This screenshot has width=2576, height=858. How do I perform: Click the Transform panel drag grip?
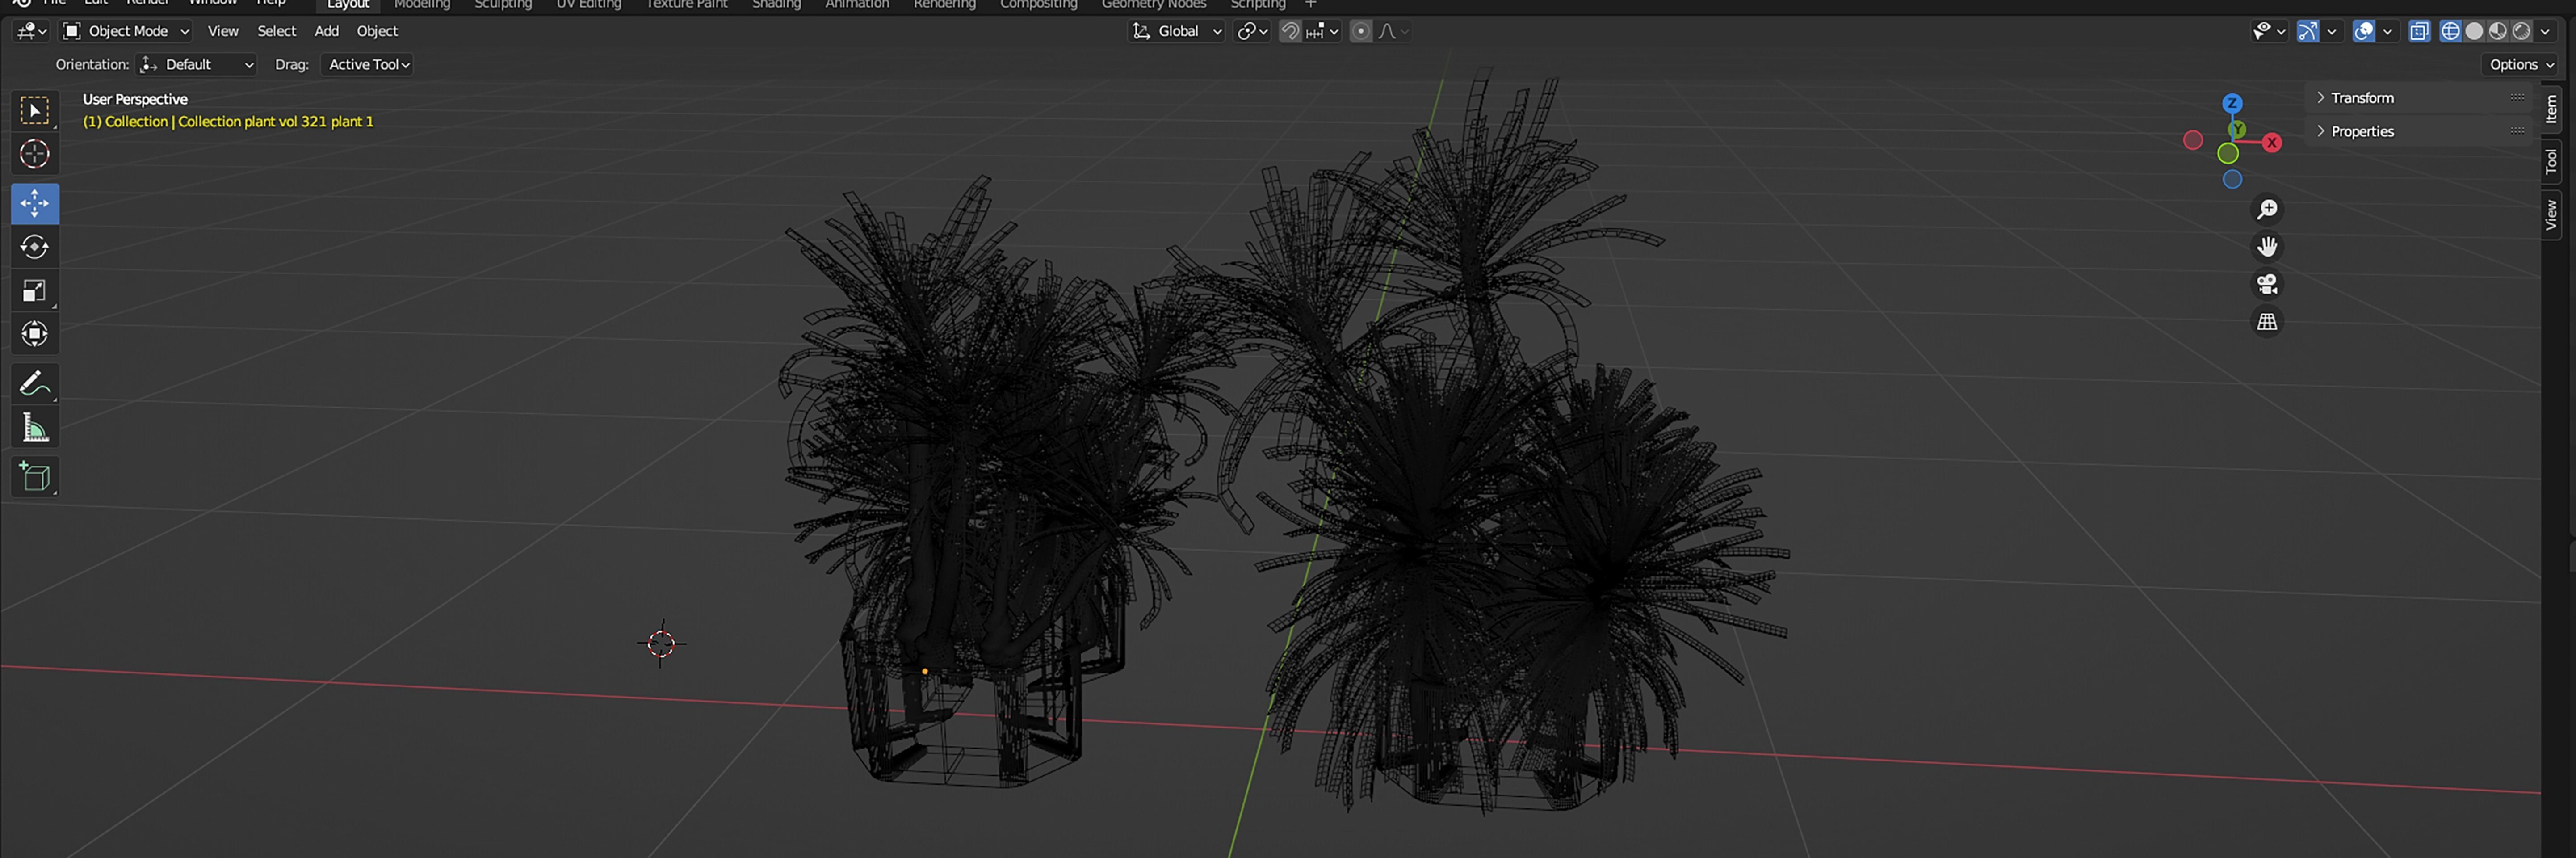(x=2517, y=98)
